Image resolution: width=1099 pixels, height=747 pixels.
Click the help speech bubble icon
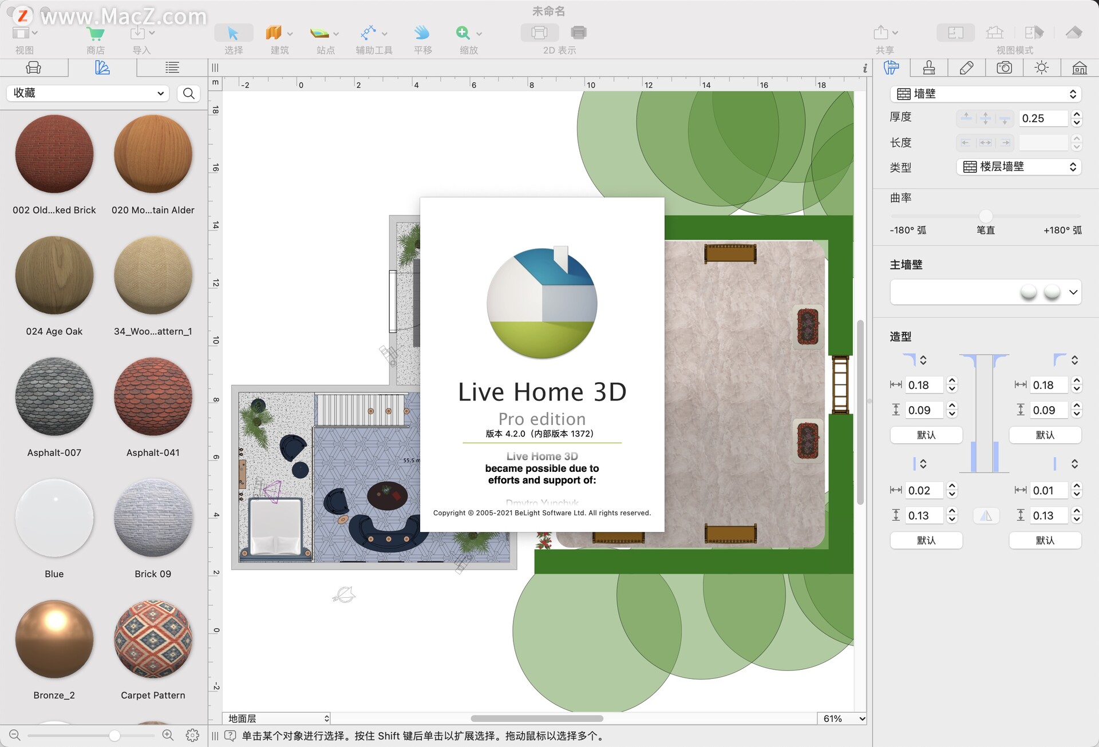point(230,736)
